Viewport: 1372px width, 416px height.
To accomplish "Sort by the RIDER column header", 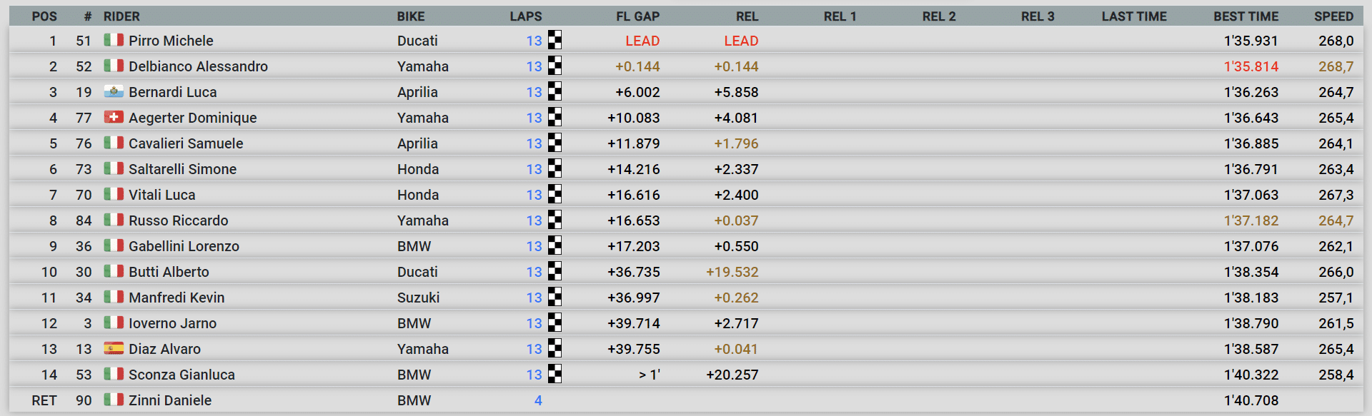I will point(121,16).
